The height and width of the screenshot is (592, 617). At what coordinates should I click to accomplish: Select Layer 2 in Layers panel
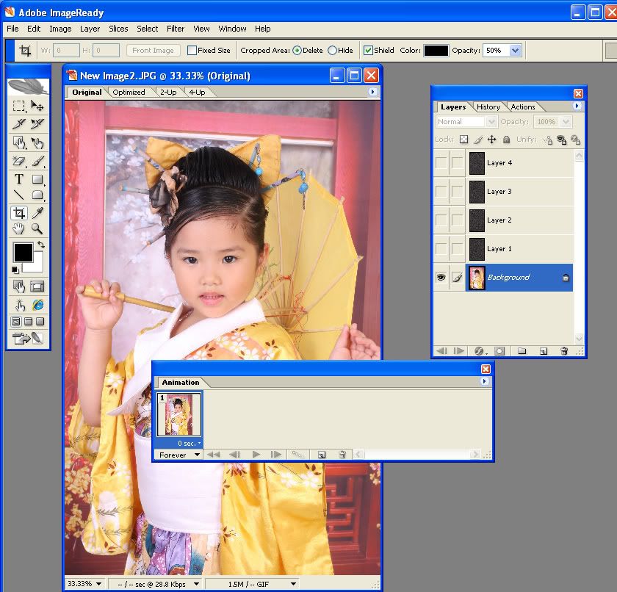(499, 220)
